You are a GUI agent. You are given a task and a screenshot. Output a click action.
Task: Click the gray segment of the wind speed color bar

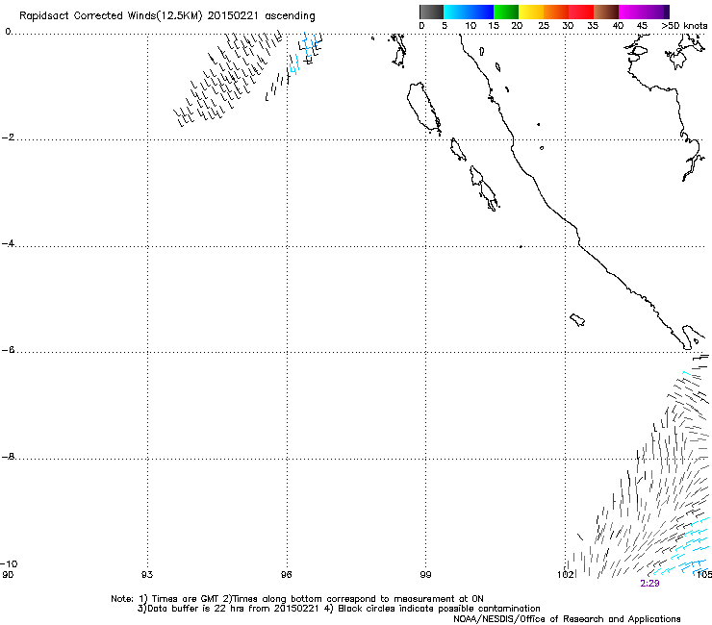tap(431, 12)
